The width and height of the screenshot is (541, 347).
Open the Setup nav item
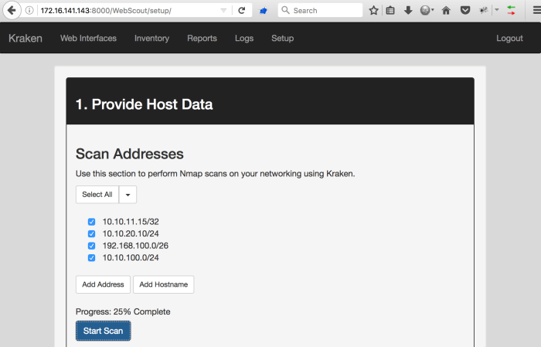(283, 39)
